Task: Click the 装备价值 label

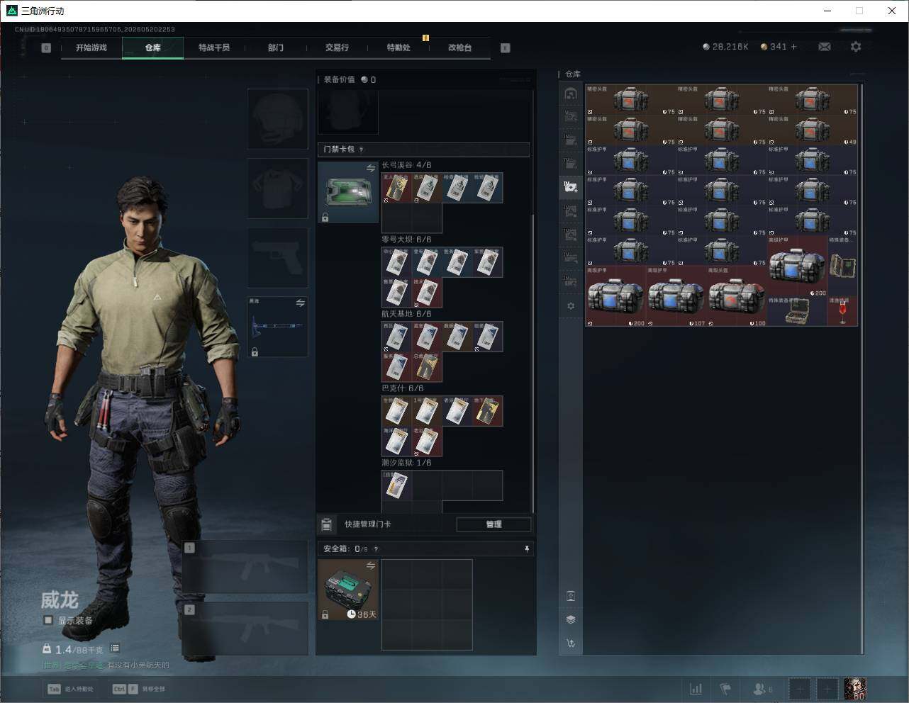Action: click(x=339, y=79)
